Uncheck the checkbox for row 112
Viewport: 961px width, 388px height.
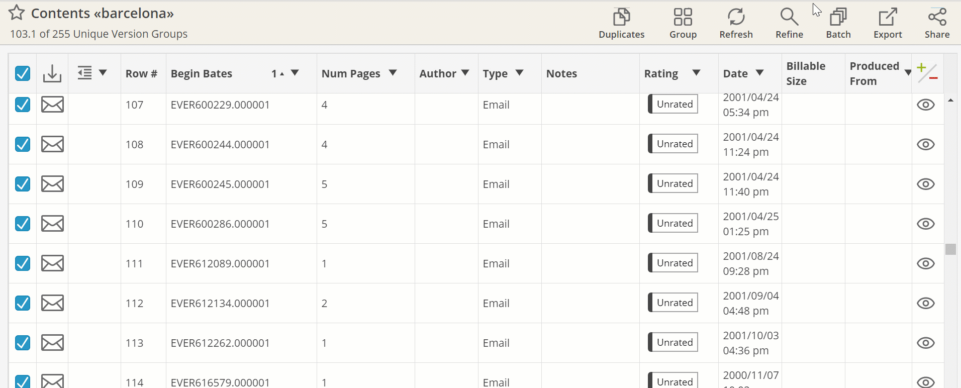(23, 303)
